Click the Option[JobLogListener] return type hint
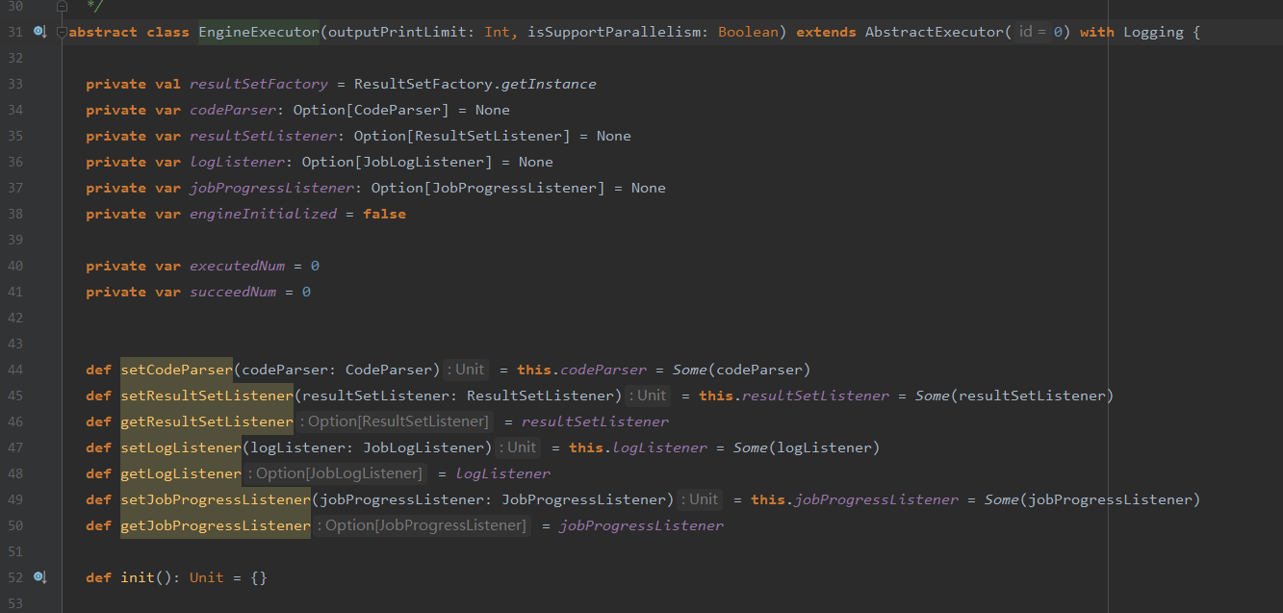1283x613 pixels. point(336,473)
